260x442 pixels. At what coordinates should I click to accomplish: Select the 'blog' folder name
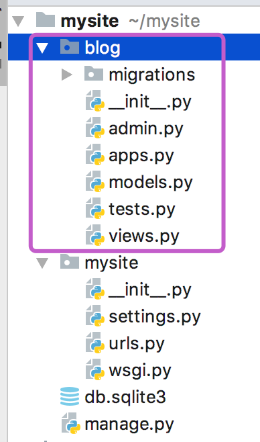103,48
